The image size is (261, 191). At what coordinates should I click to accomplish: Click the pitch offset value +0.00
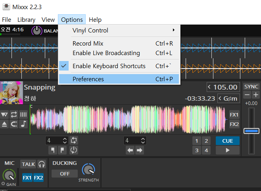tap(251, 103)
